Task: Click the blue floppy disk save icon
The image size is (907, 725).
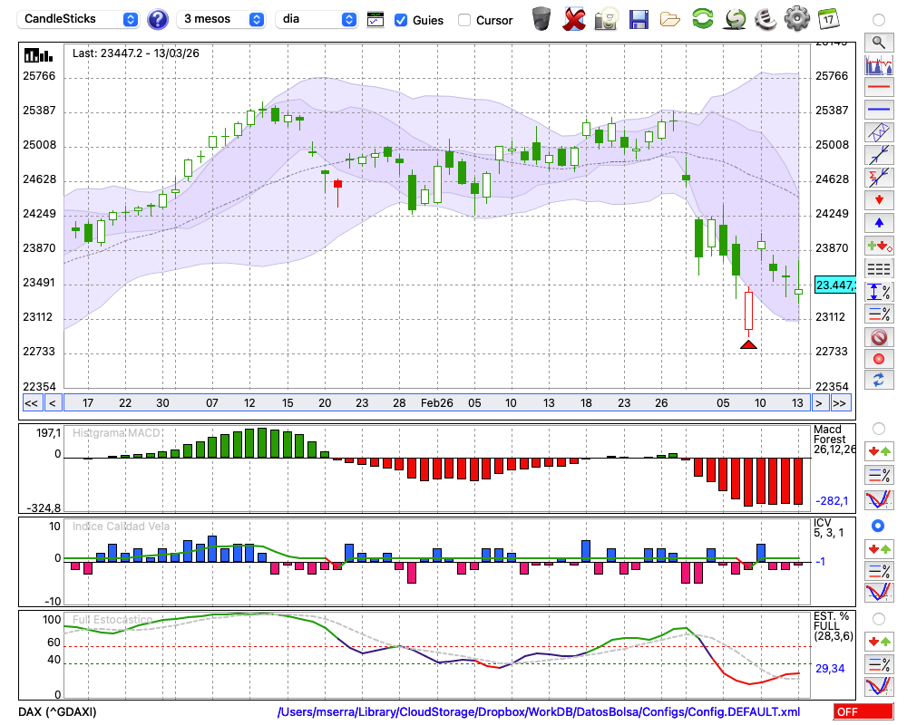Action: tap(639, 18)
